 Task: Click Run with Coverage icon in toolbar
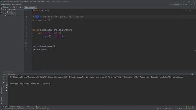pyautogui.click(x=189, y=4)
